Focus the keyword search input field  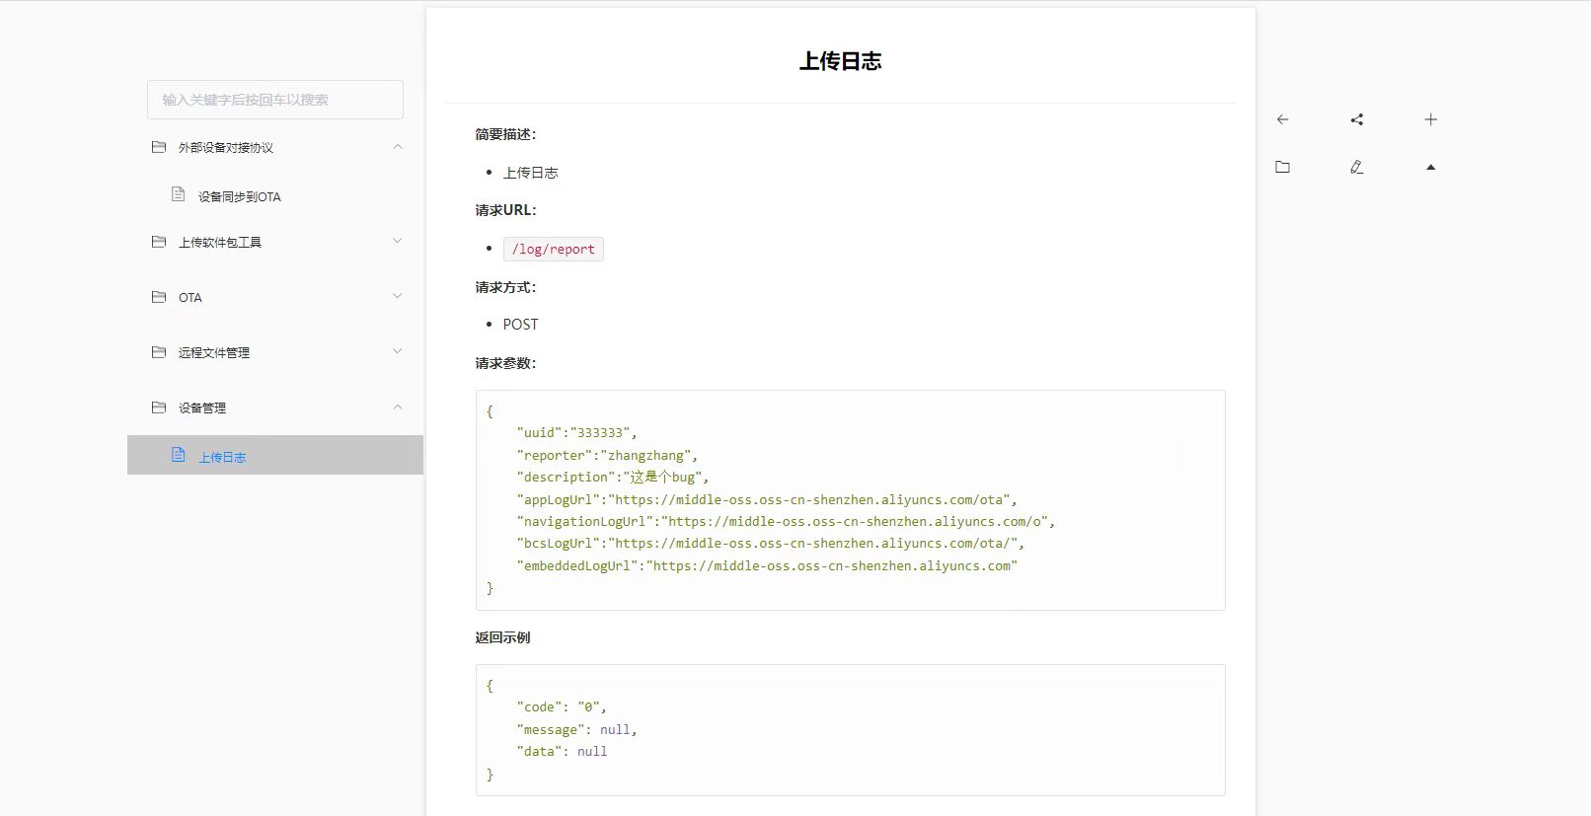point(275,100)
